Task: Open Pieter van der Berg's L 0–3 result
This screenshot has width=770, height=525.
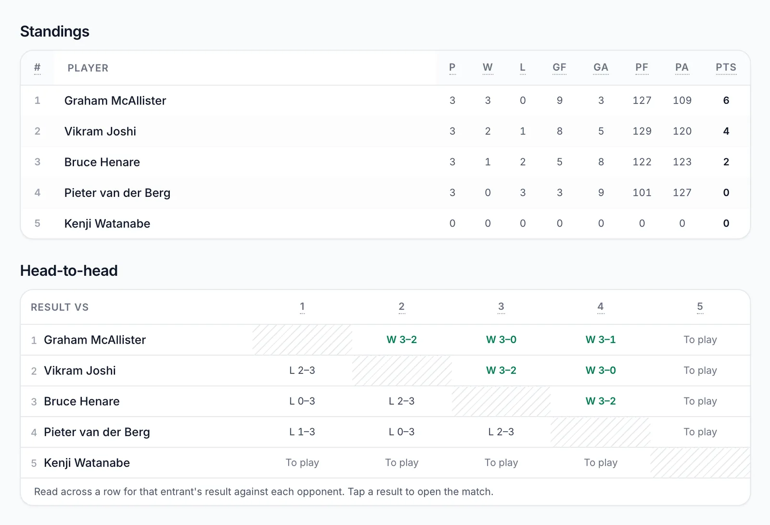Action: (401, 432)
